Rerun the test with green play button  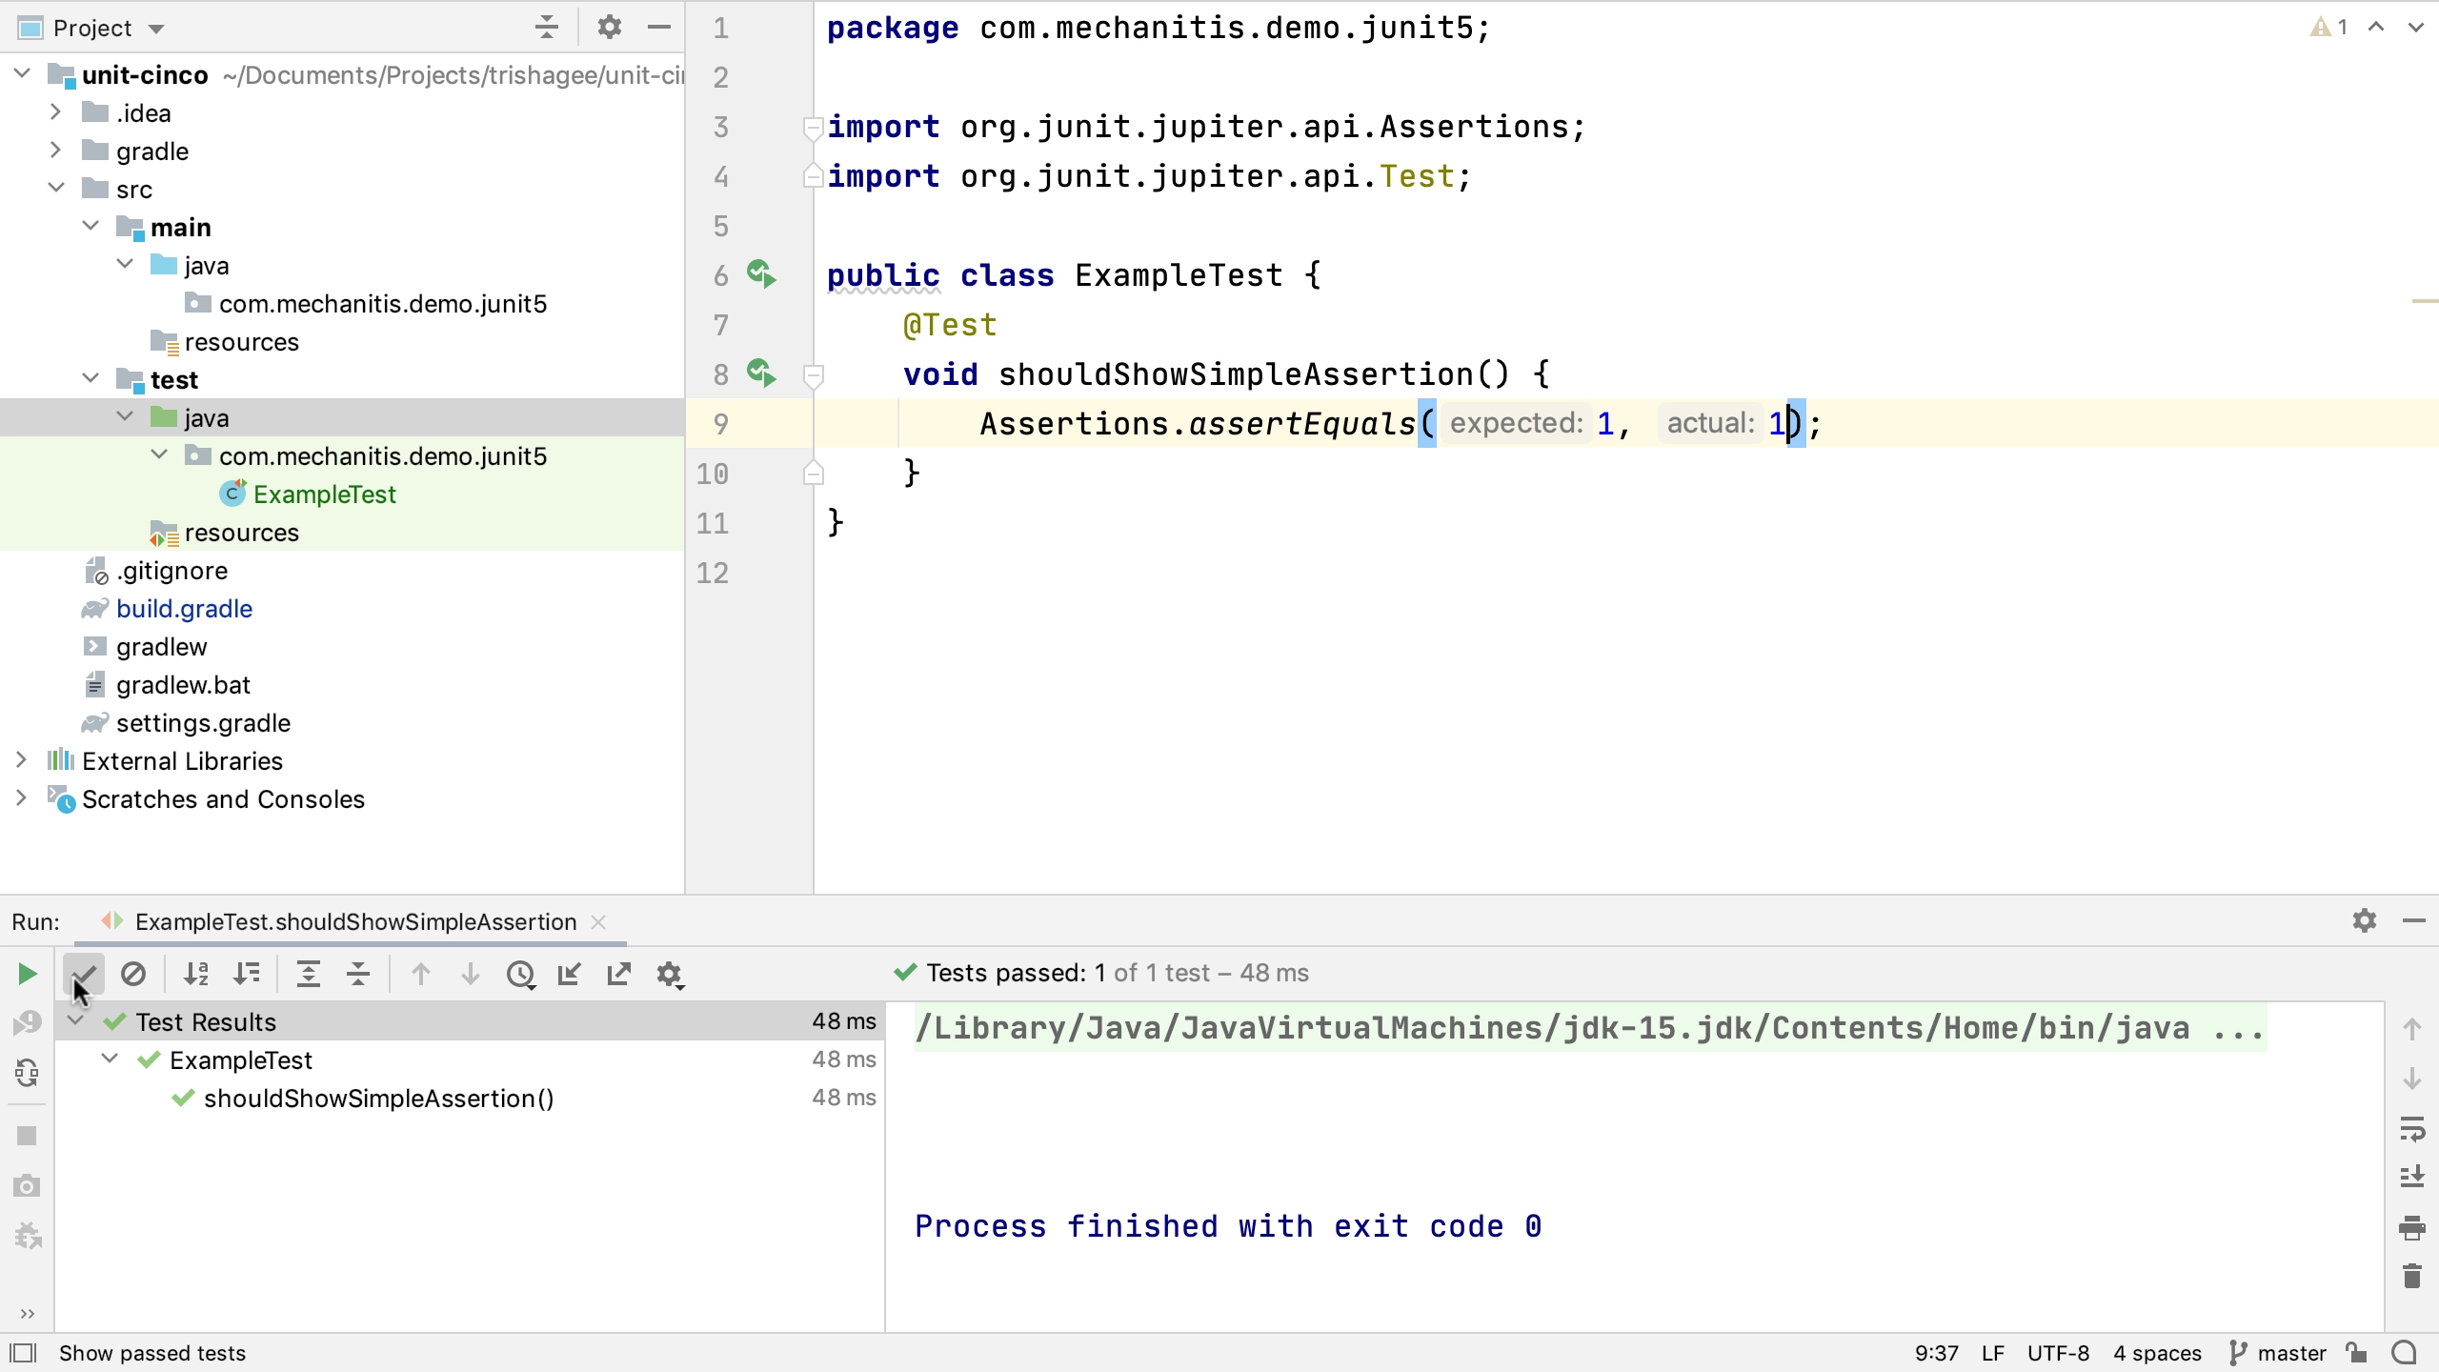click(27, 974)
